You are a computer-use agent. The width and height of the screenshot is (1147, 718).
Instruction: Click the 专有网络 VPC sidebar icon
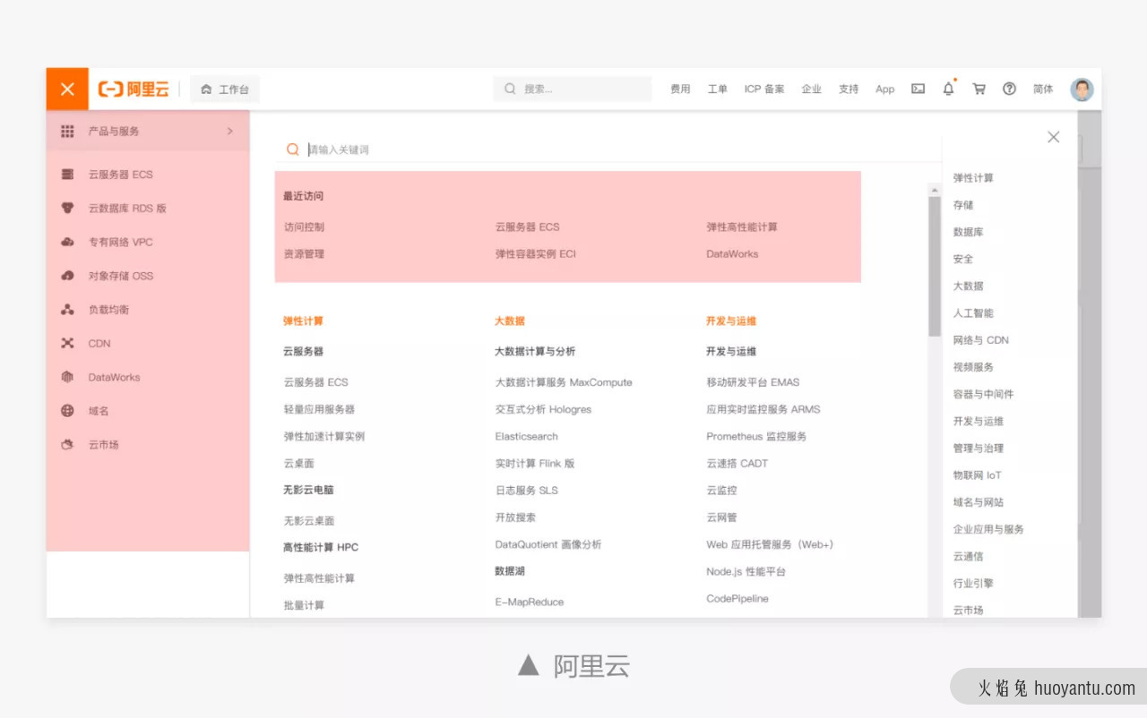pos(67,242)
